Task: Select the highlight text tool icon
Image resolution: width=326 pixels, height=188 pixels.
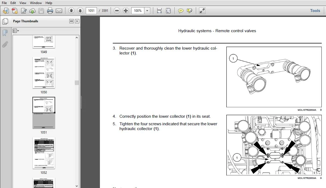Action: click(190, 11)
